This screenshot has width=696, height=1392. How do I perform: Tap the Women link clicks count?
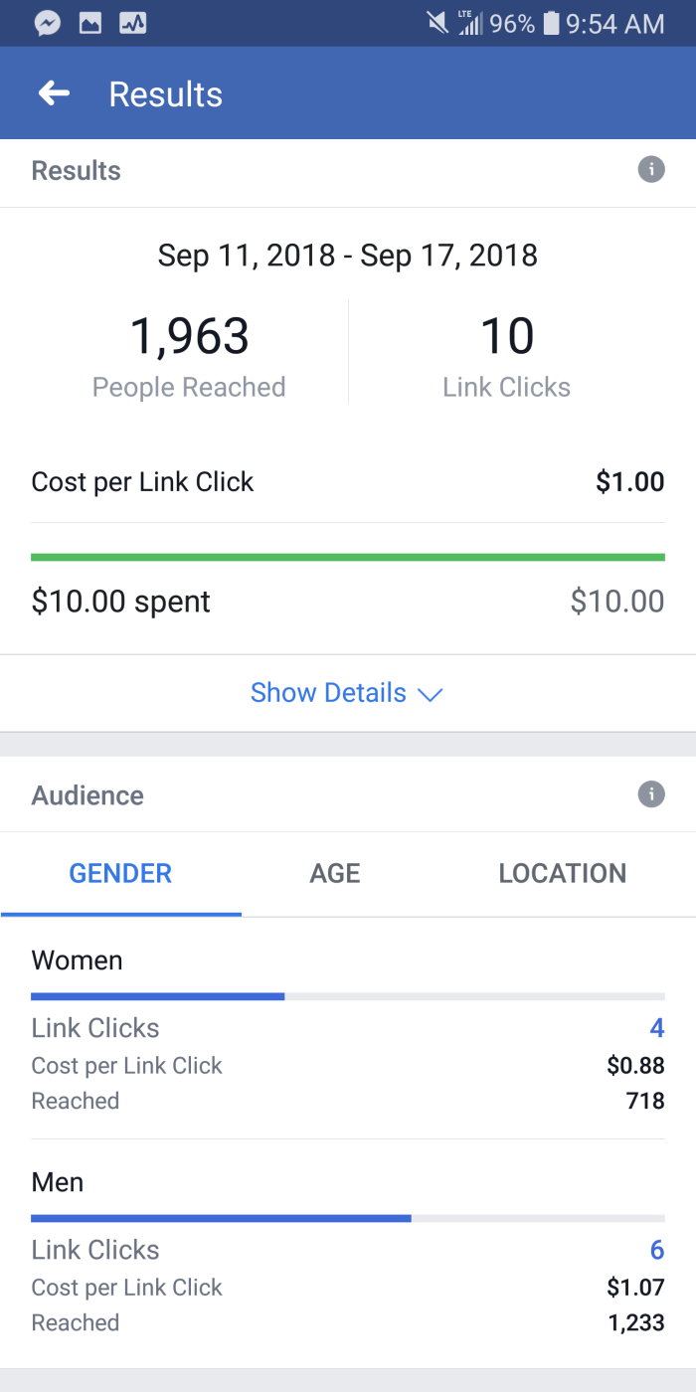(x=656, y=1028)
